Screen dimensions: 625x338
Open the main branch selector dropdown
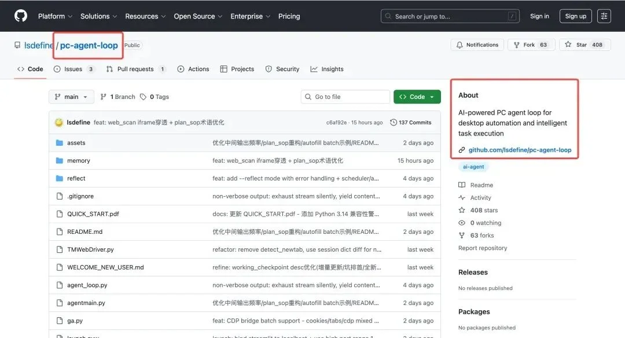click(x=71, y=97)
